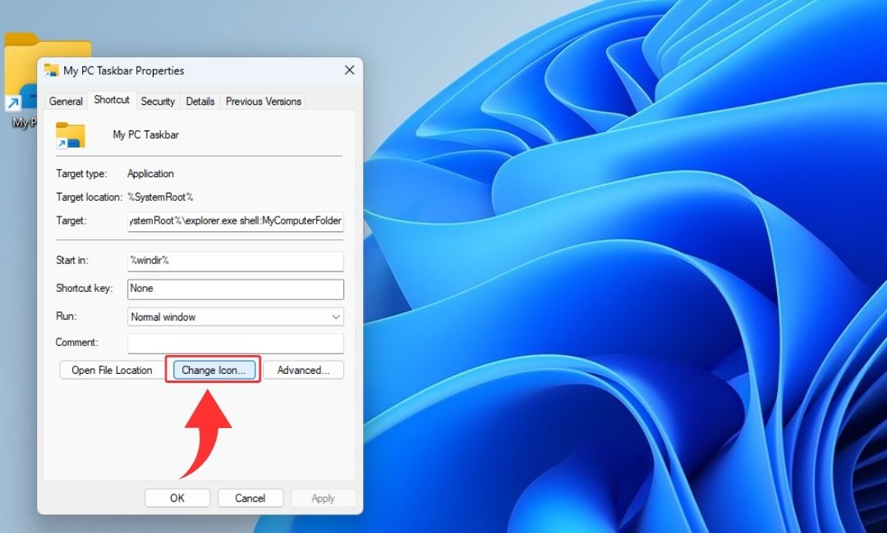Click the Shortcut key field showing None
Screen dimensions: 887x533
[235, 289]
